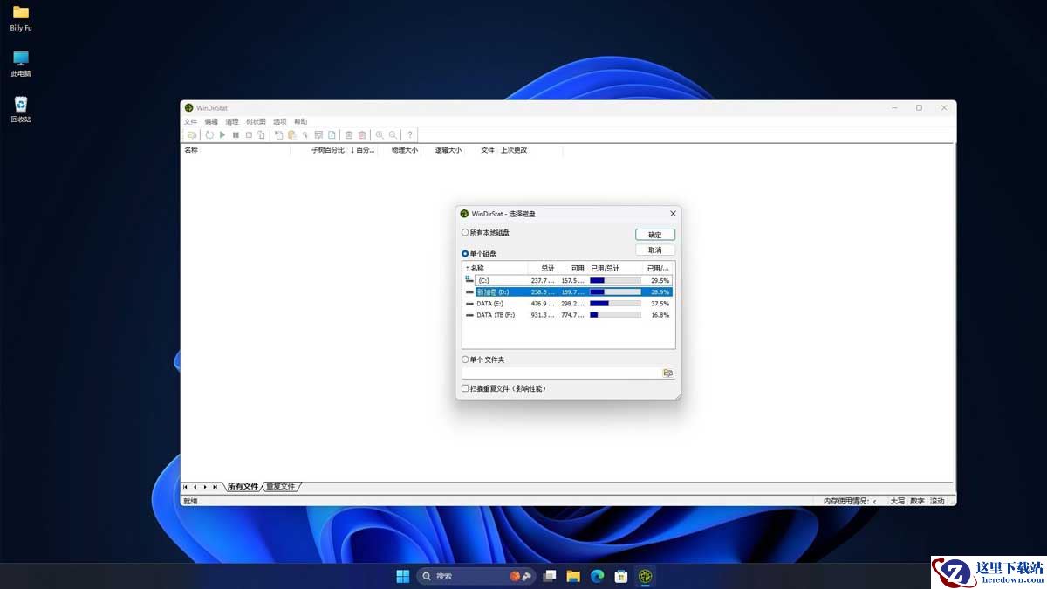
Task: Launch Microsoft Edge from the taskbar
Action: (598, 576)
